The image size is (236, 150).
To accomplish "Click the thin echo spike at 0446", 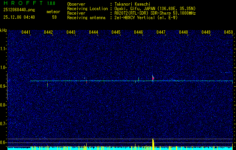I will pyautogui.click(x=138, y=79).
